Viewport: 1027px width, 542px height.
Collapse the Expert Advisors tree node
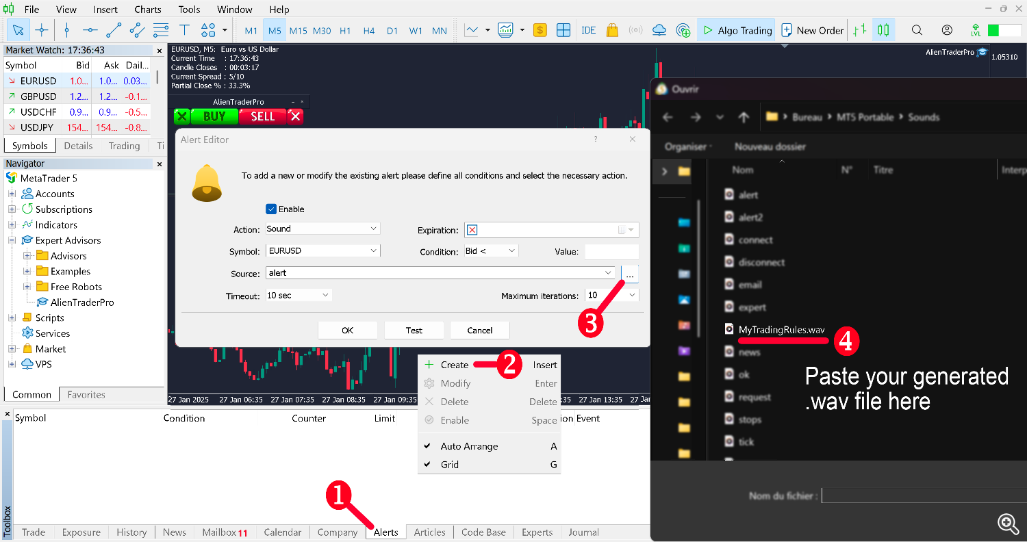(12, 240)
